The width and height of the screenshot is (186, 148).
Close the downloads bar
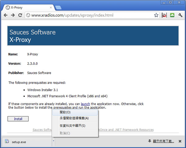pyautogui.click(x=180, y=141)
